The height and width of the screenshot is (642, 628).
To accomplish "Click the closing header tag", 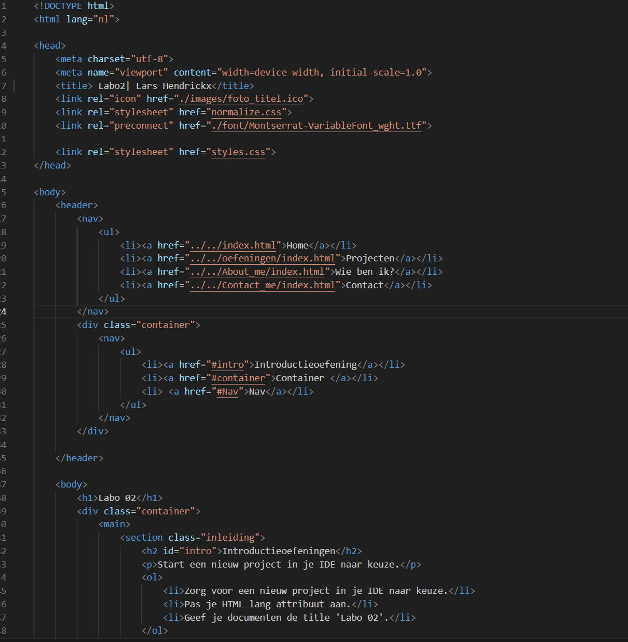I will 79,458.
